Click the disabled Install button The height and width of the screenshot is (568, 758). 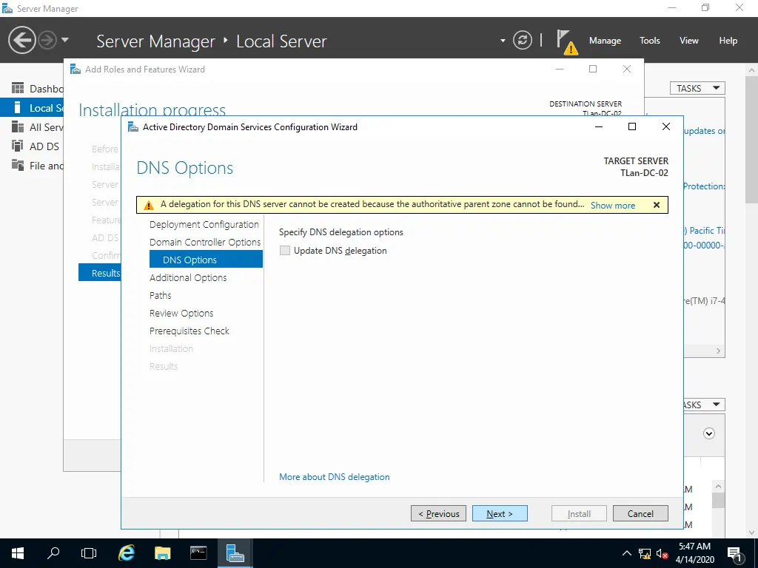(579, 513)
